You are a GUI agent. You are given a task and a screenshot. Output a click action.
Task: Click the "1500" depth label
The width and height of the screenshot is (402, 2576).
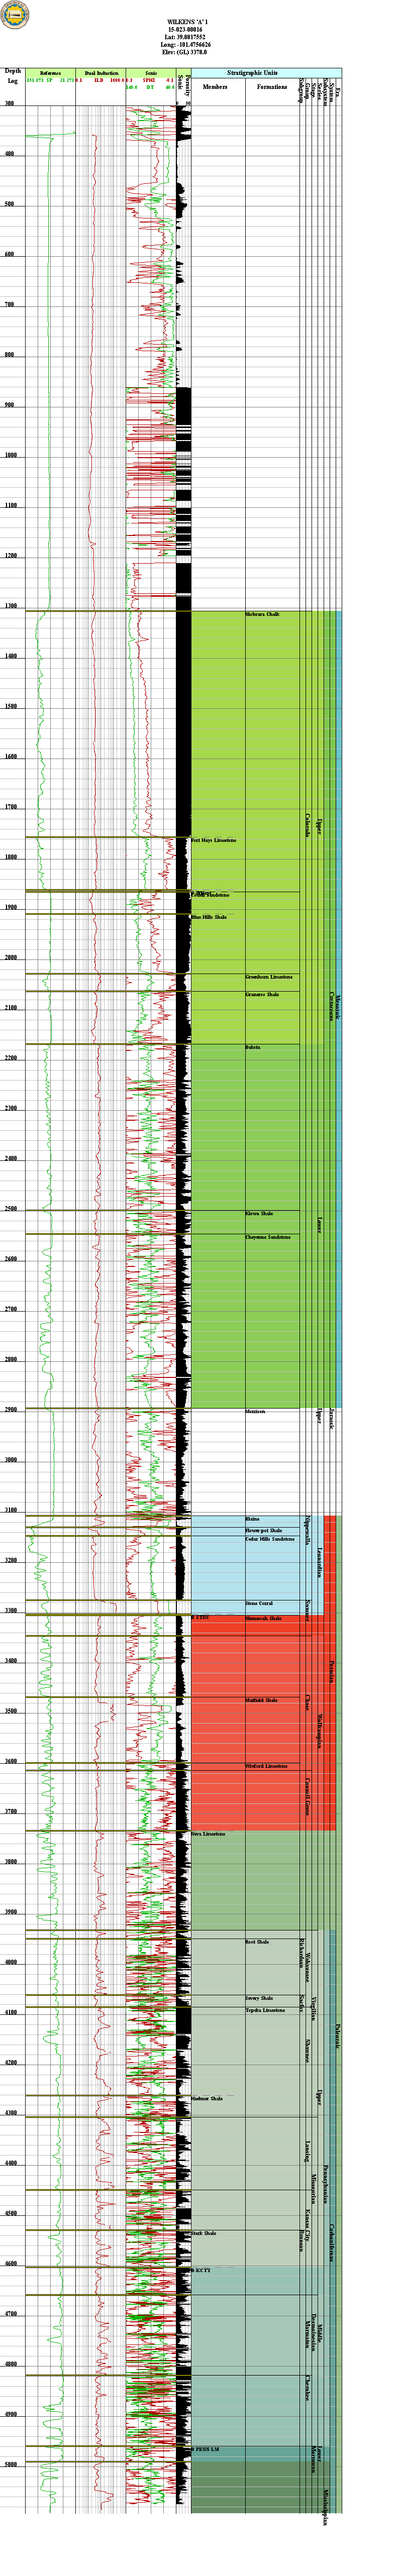[11, 706]
